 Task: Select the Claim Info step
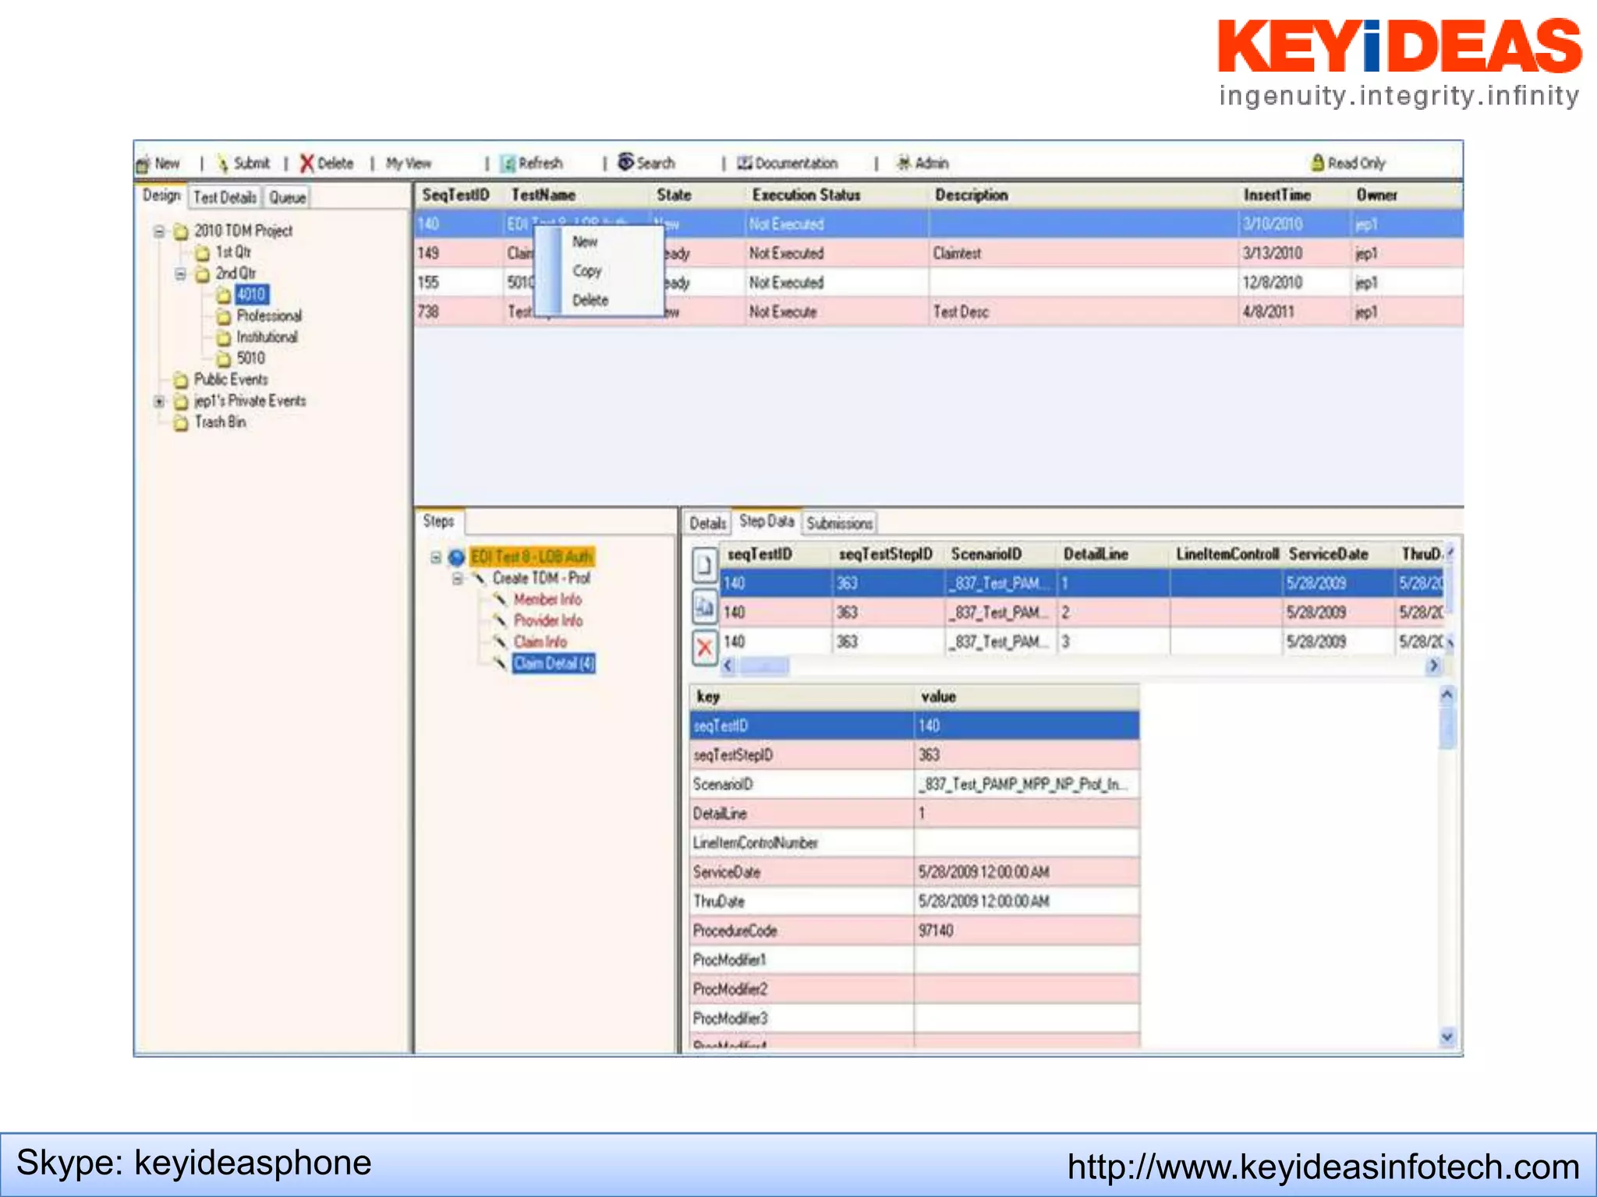coord(540,641)
